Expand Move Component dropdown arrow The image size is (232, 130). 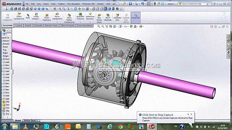pos(57,22)
